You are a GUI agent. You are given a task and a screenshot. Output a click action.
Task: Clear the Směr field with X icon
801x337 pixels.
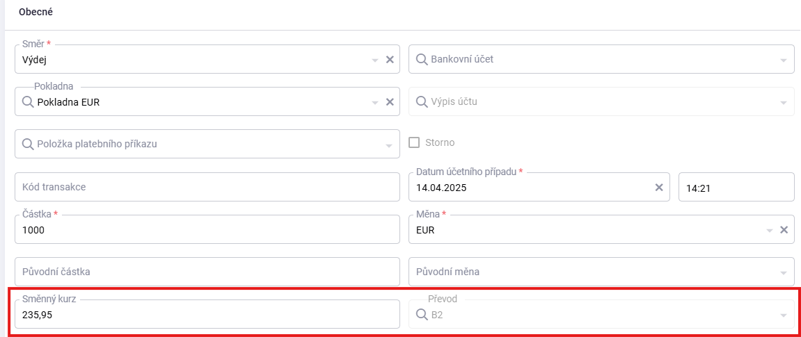[x=389, y=60]
